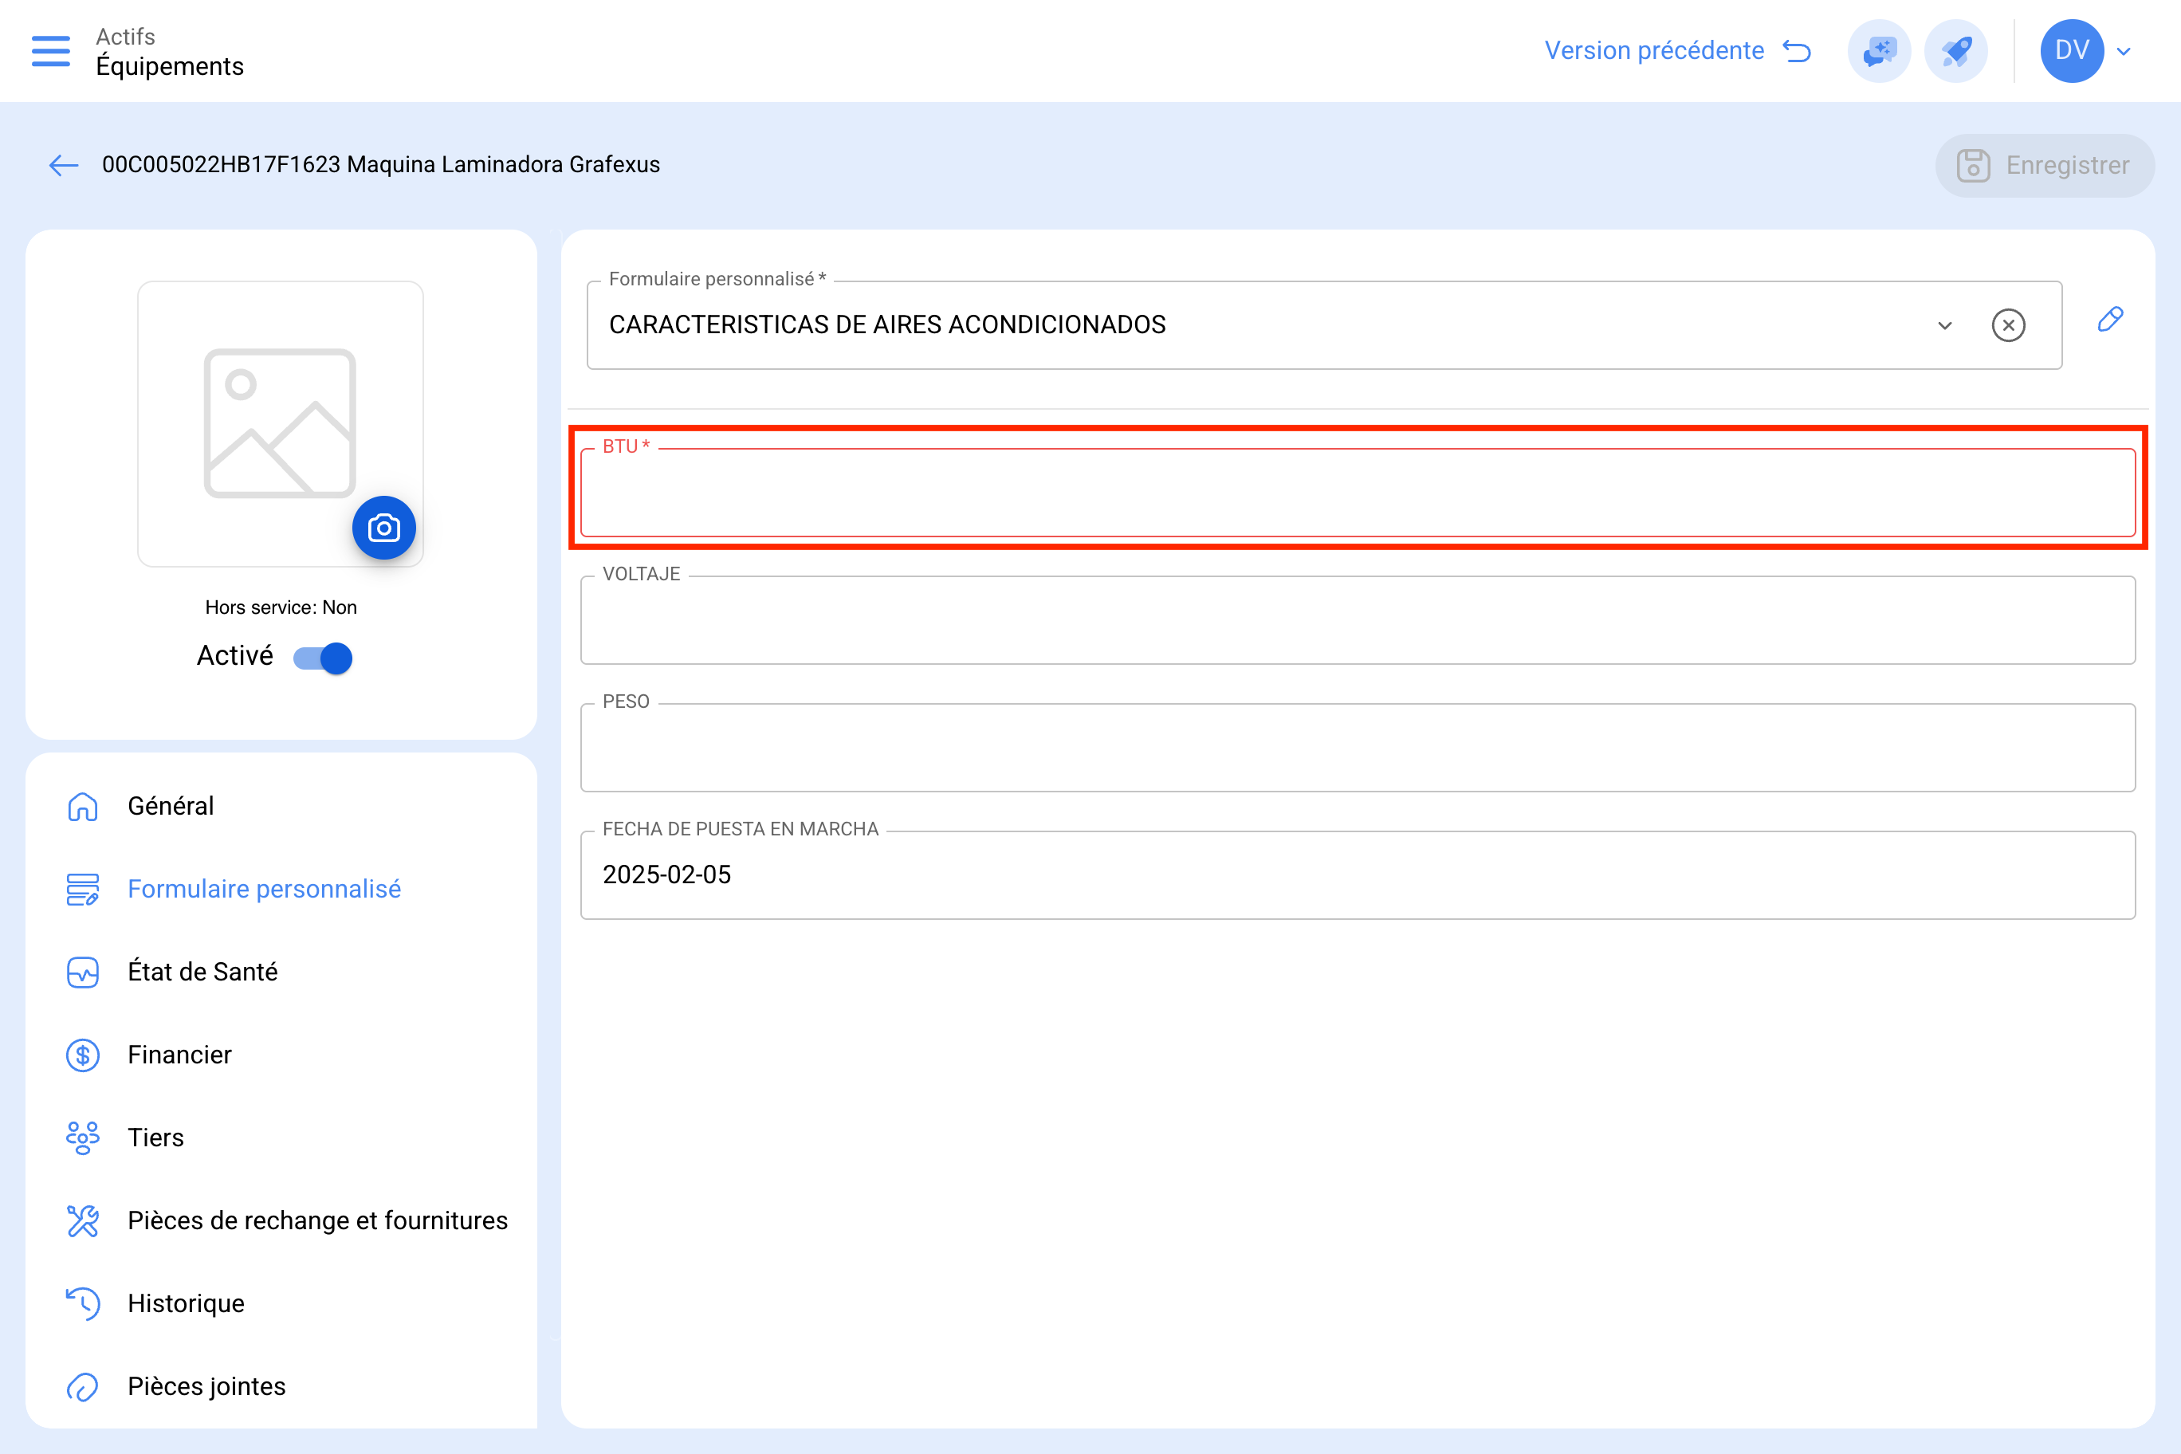This screenshot has width=2181, height=1454.
Task: Open the DV user avatar
Action: pos(2072,51)
